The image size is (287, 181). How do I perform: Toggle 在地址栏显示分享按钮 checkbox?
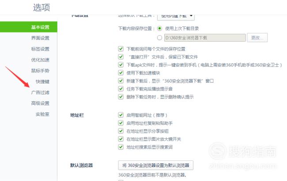[x=121, y=131]
